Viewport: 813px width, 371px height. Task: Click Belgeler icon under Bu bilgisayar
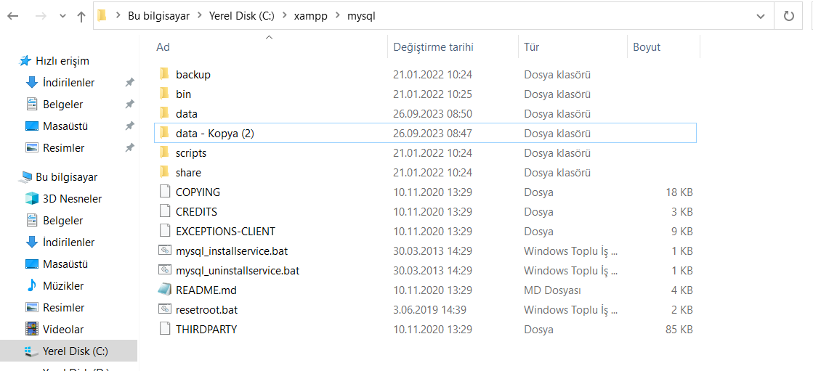(32, 220)
